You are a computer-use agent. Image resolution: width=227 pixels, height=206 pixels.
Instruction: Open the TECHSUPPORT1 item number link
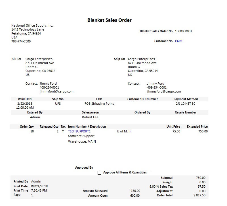(79, 131)
